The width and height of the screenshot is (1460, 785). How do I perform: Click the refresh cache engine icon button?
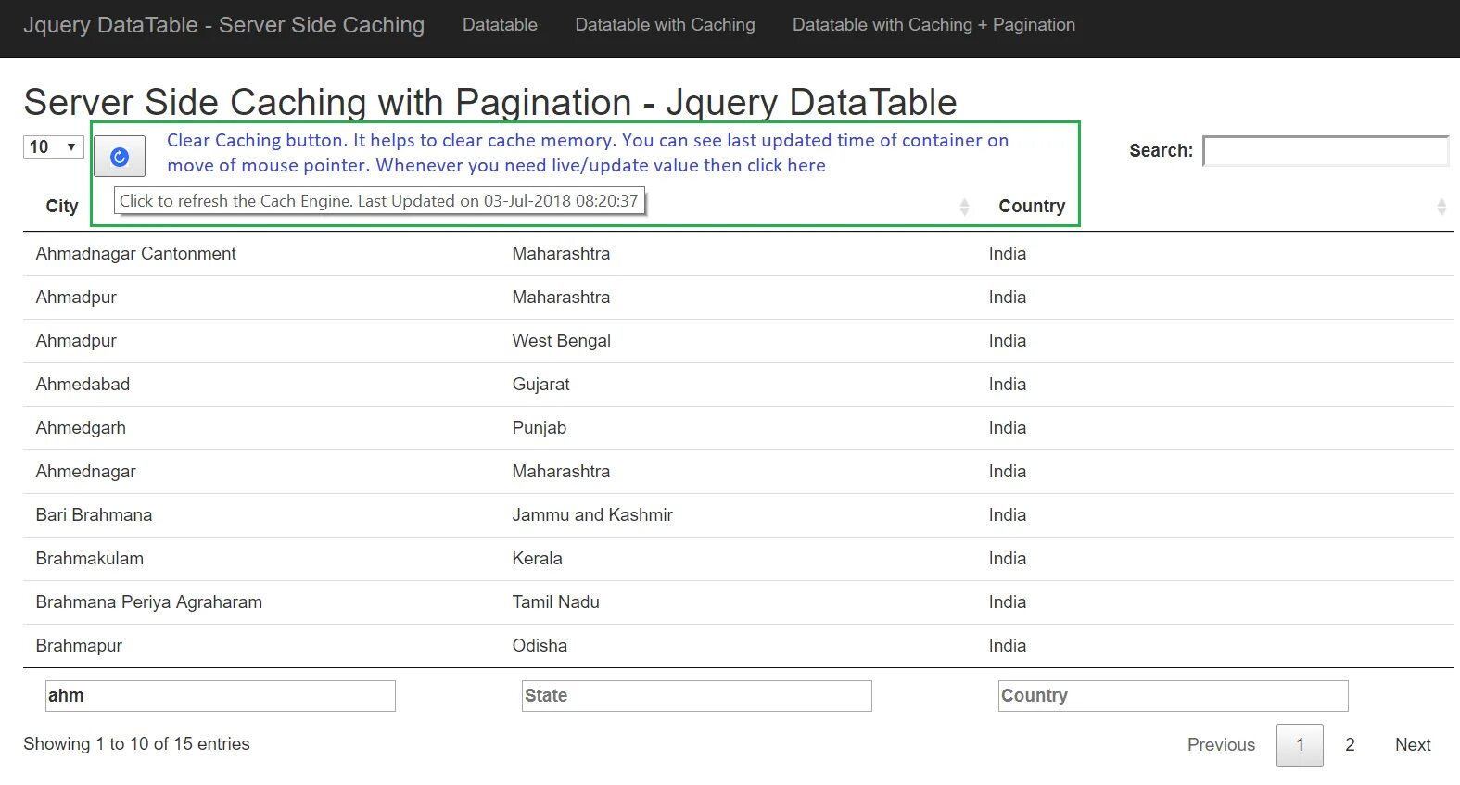(120, 157)
